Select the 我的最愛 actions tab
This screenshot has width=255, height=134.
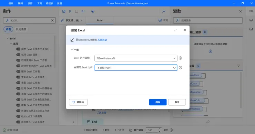pyautogui.click(x=21, y=29)
